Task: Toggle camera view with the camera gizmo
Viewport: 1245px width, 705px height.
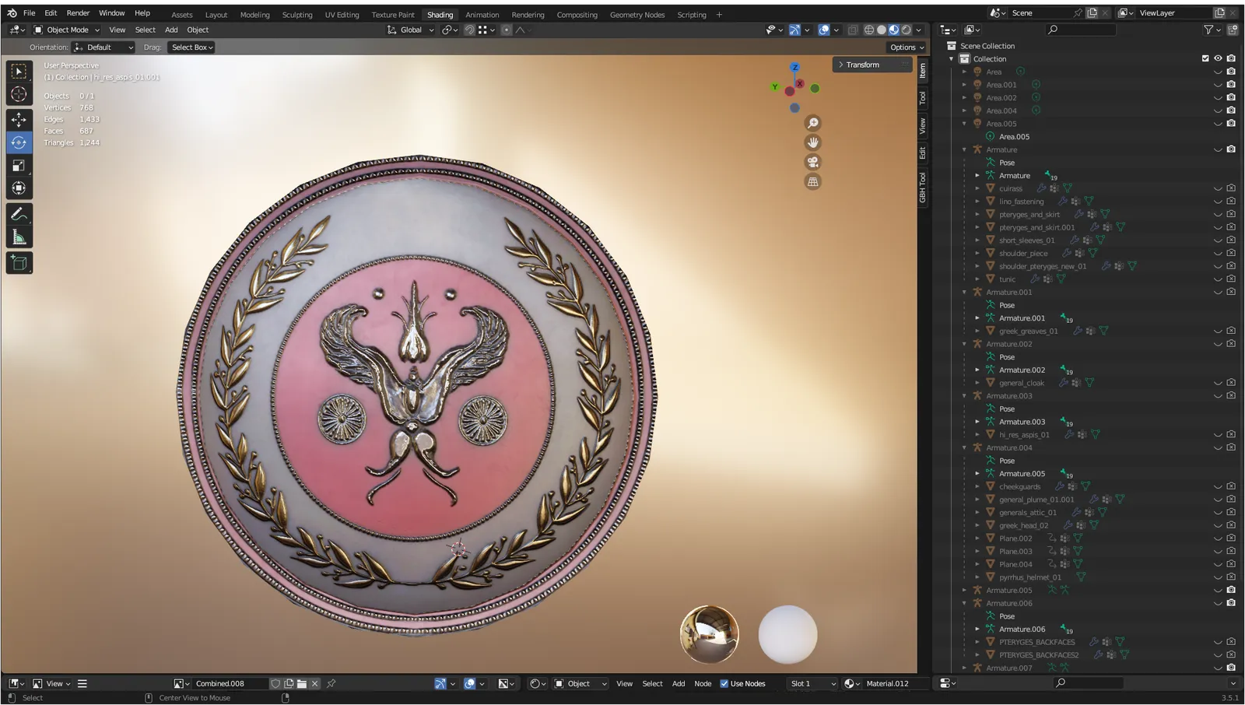Action: click(x=812, y=162)
